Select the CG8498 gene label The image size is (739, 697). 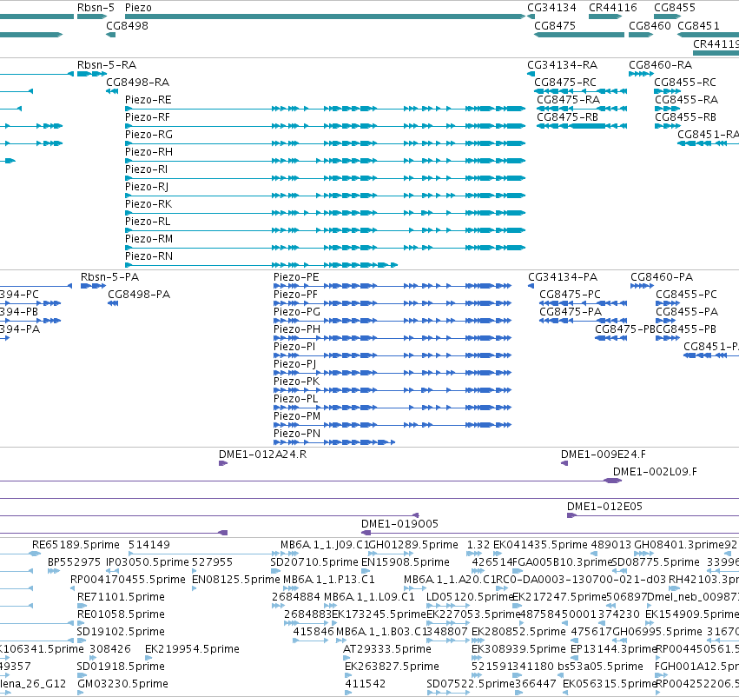point(128,25)
